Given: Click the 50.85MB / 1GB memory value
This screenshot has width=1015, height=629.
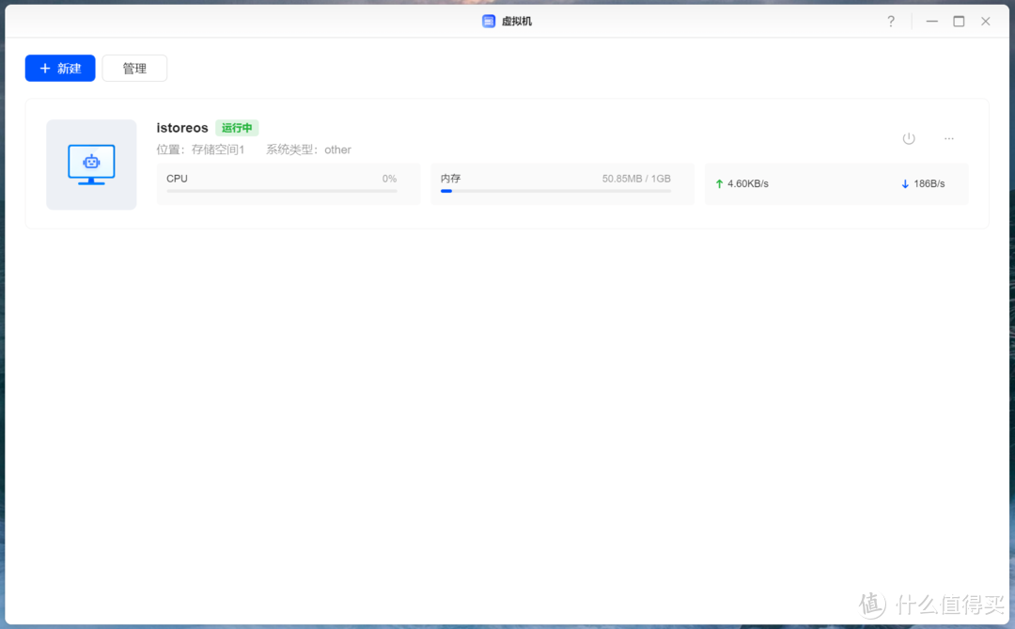Looking at the screenshot, I should pyautogui.click(x=636, y=179).
